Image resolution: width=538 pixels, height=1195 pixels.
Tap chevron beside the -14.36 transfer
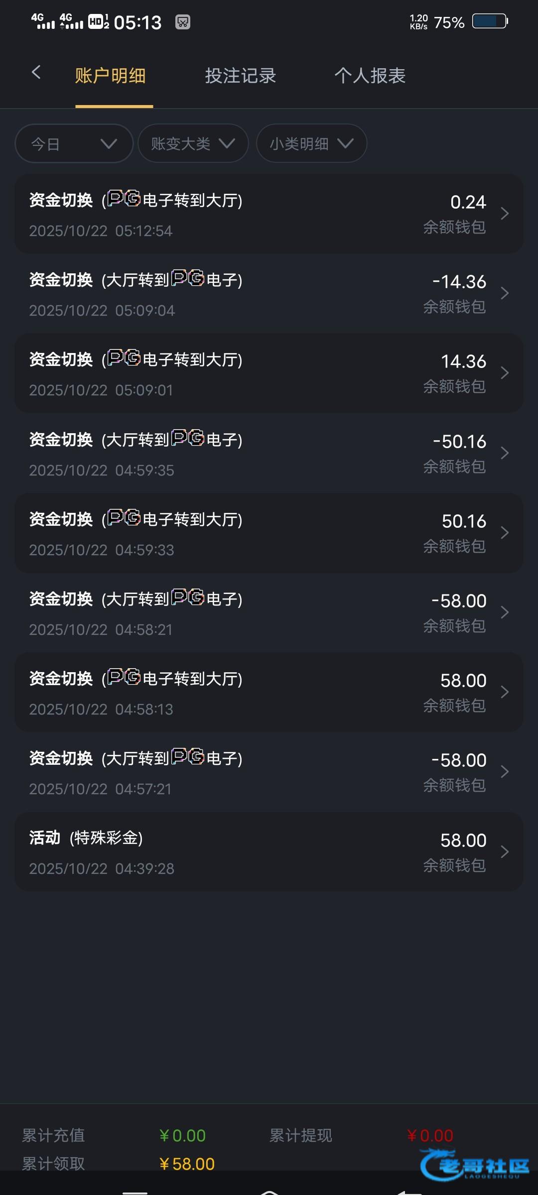pos(505,293)
